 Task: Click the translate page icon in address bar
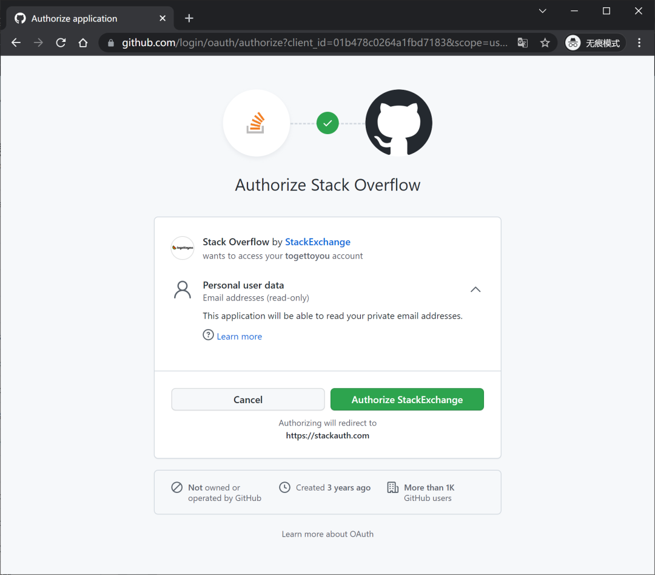point(523,43)
